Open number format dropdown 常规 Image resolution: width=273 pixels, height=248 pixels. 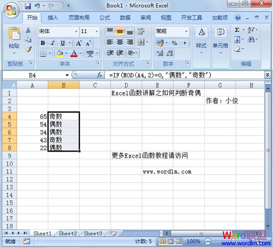(x=186, y=31)
